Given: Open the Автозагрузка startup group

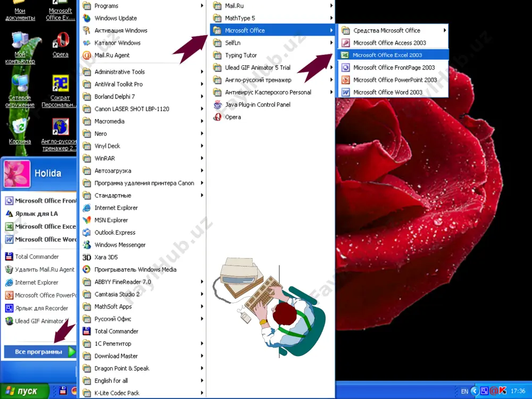Looking at the screenshot, I should click(143, 171).
